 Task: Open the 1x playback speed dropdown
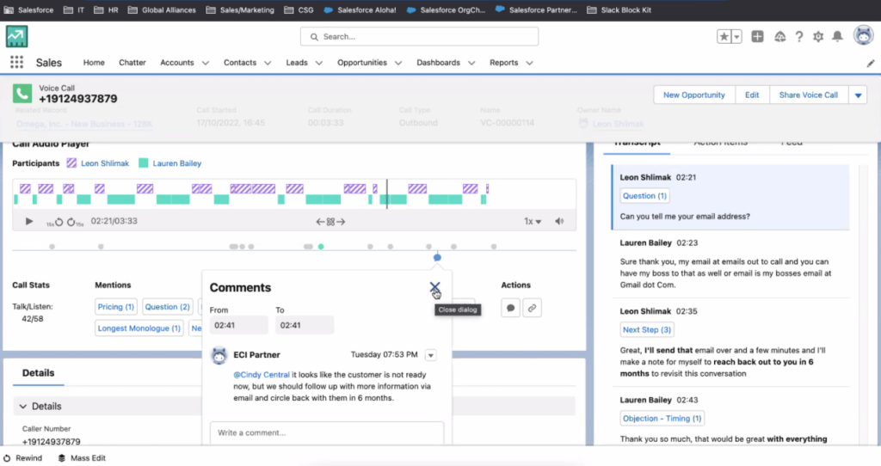[533, 221]
